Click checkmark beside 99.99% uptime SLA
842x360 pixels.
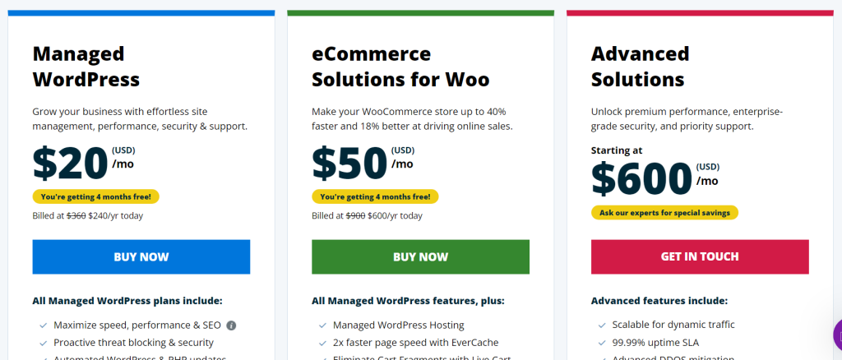601,343
